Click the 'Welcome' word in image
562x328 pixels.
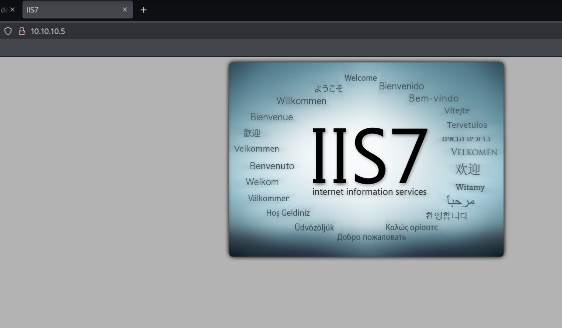(360, 78)
